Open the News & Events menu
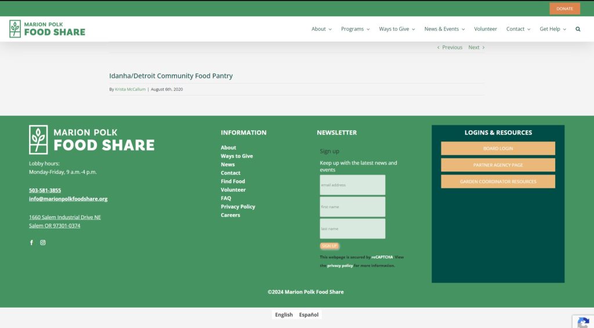Screen dimensions: 594x328 (444, 29)
